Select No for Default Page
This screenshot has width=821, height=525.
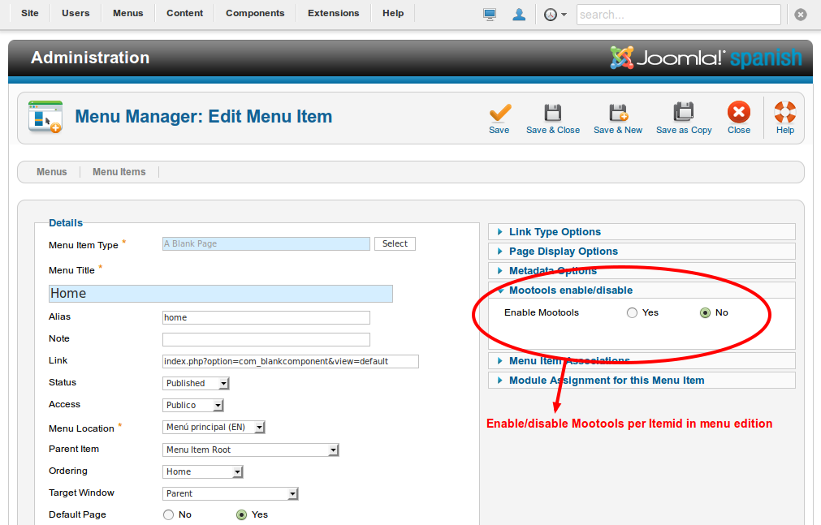[x=168, y=514]
